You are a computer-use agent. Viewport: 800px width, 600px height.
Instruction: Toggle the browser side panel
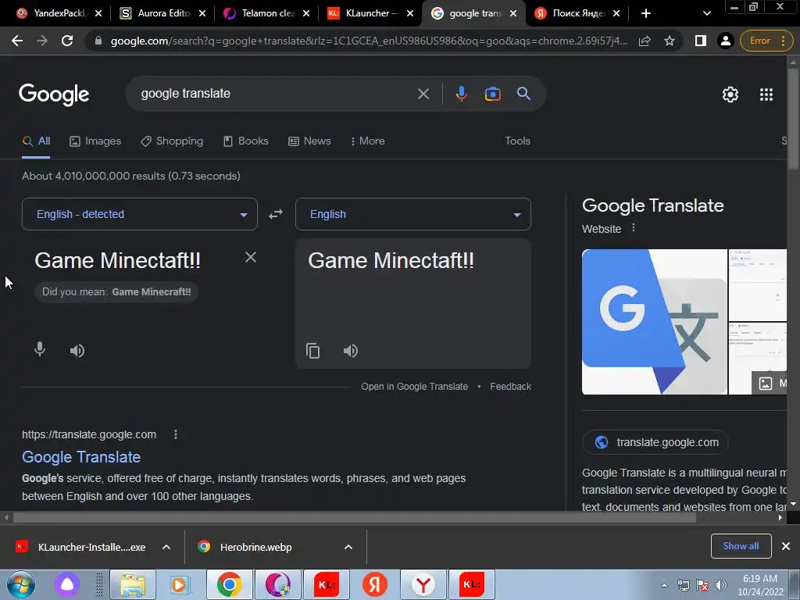701,41
